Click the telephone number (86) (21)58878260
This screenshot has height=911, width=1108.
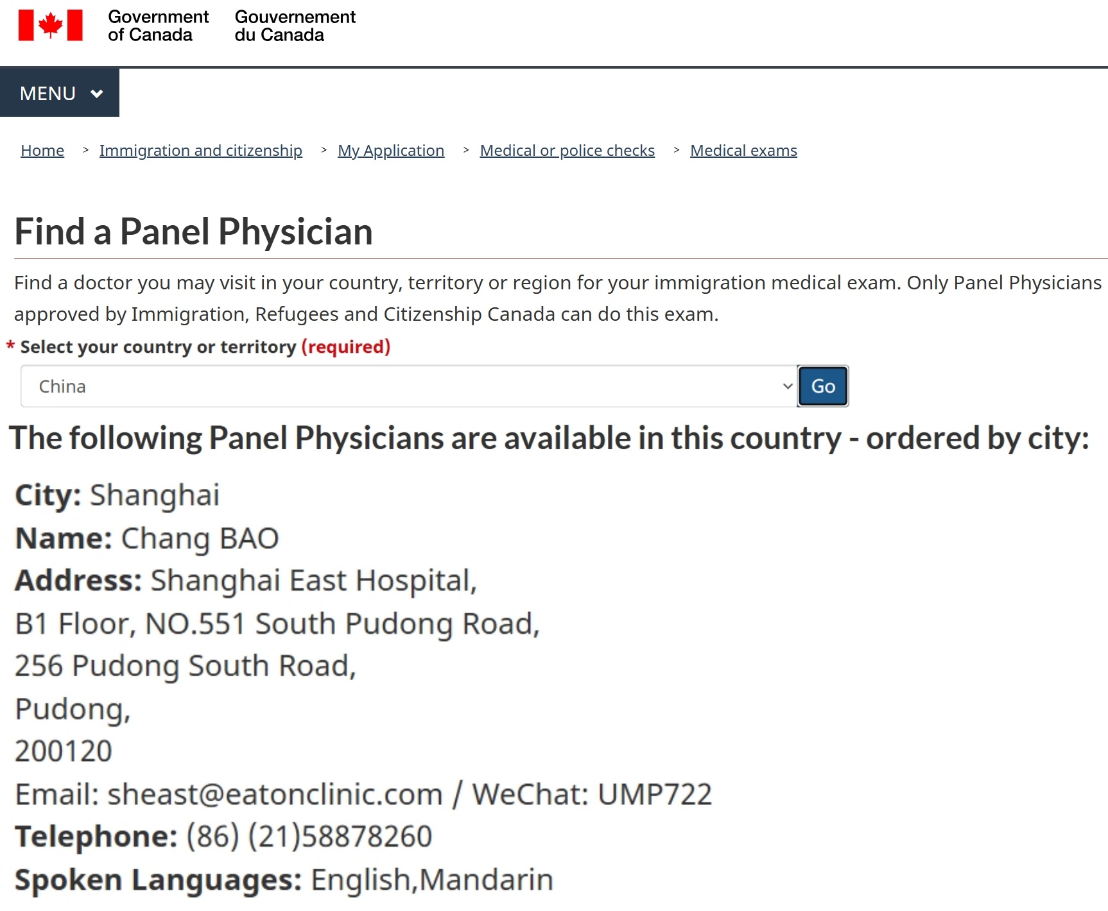(x=309, y=837)
